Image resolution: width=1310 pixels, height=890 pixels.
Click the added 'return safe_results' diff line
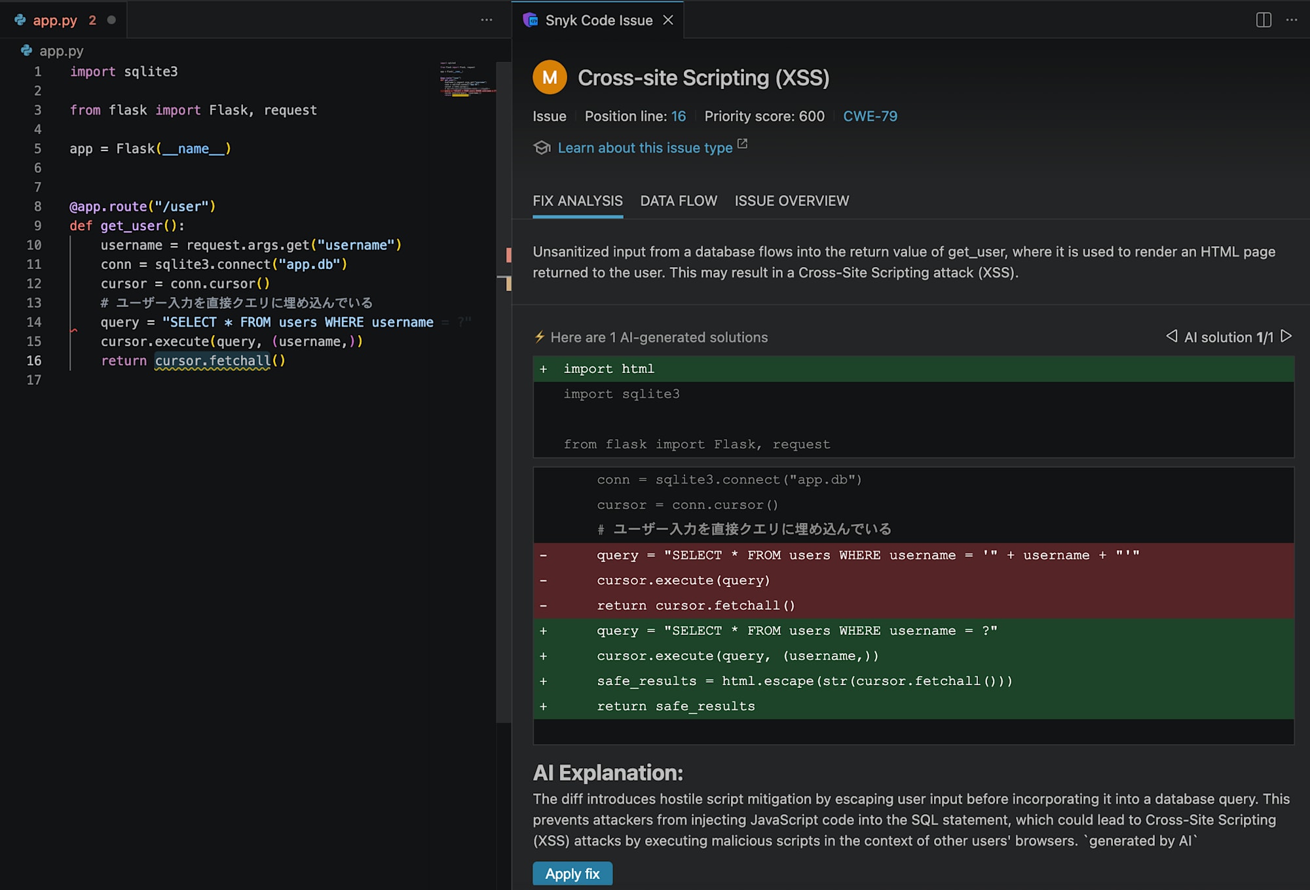click(x=913, y=707)
